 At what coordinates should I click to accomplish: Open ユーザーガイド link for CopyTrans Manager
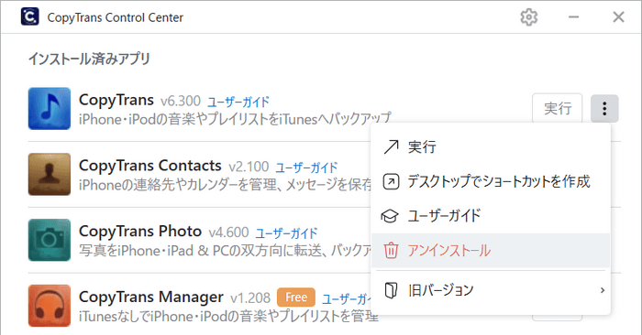pos(347,299)
